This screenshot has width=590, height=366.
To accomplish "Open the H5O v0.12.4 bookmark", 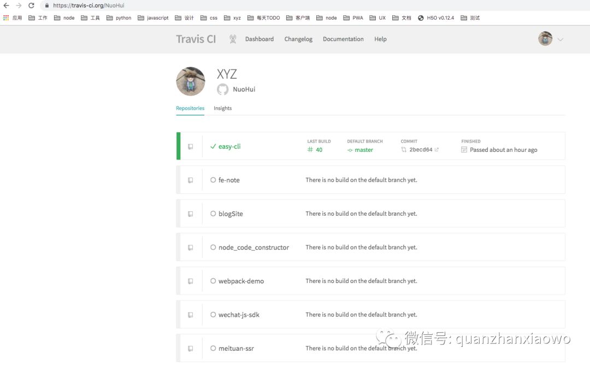I will (436, 17).
